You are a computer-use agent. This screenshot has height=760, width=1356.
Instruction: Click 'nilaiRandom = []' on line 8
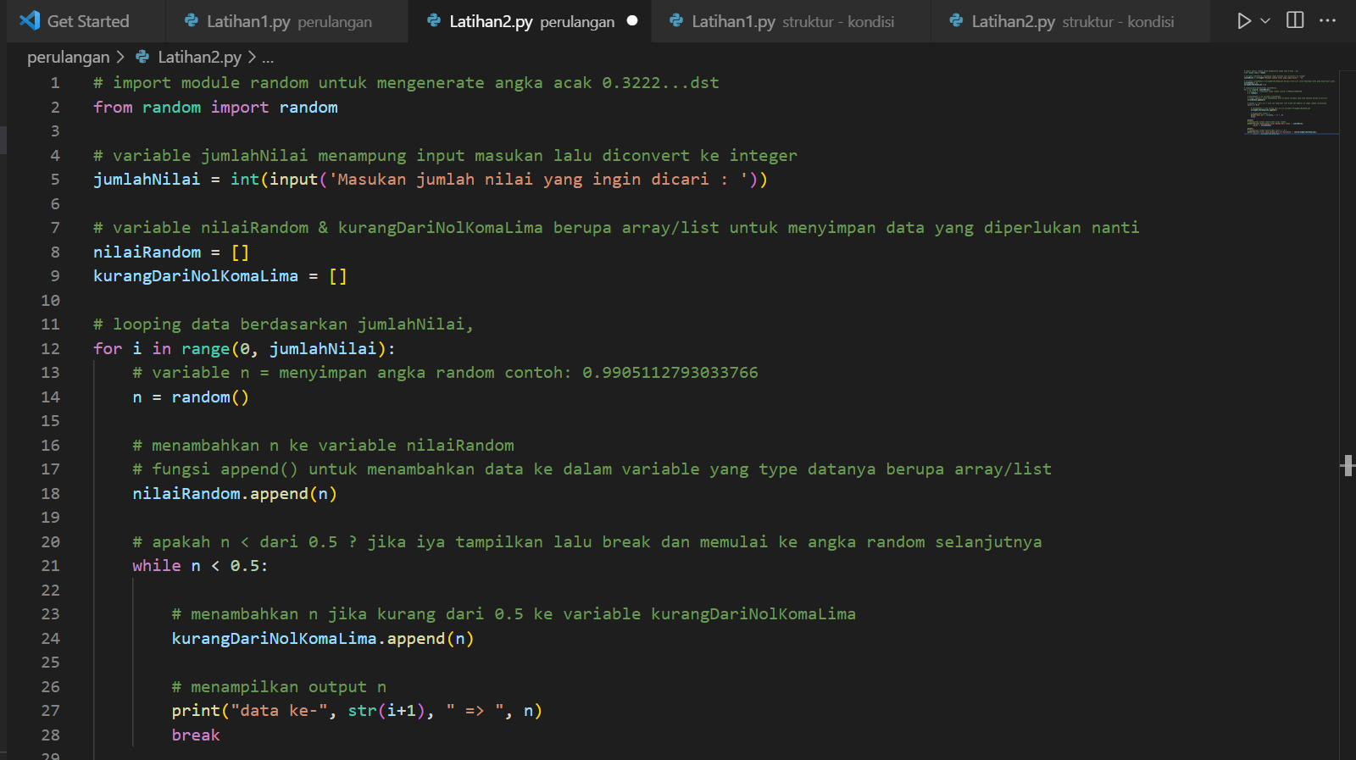[x=171, y=252]
